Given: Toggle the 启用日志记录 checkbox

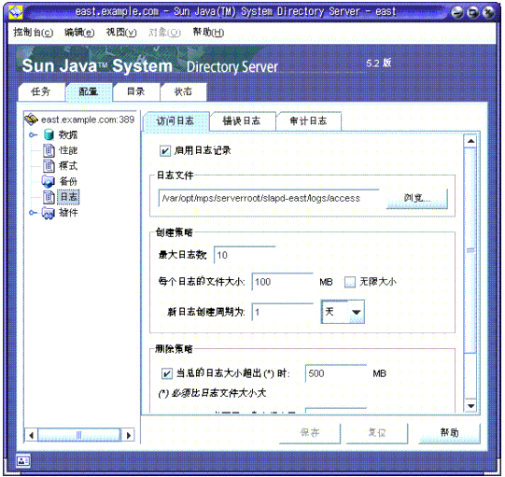Looking at the screenshot, I should (165, 150).
